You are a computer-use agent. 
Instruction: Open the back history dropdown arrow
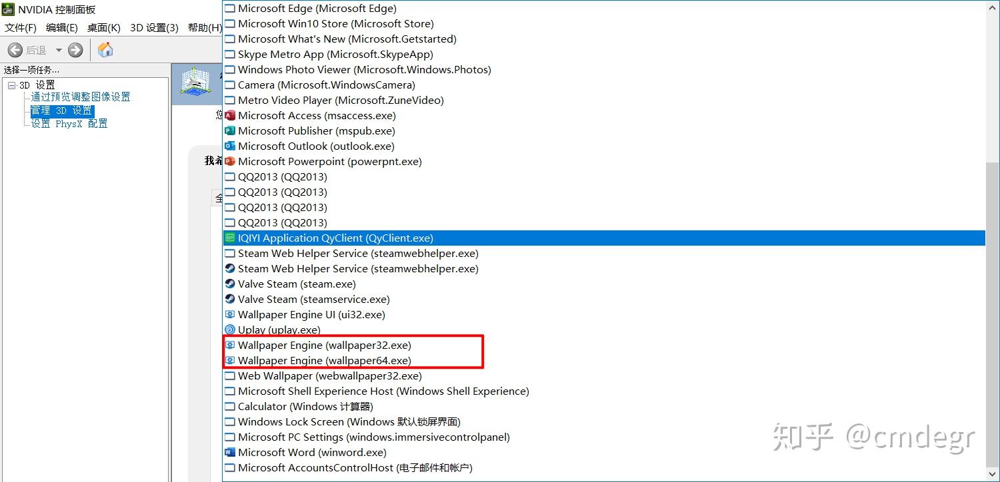tap(59, 50)
